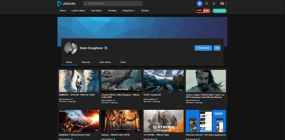Open Top videos page
Screen dimensions: 285x140
pos(96,11)
